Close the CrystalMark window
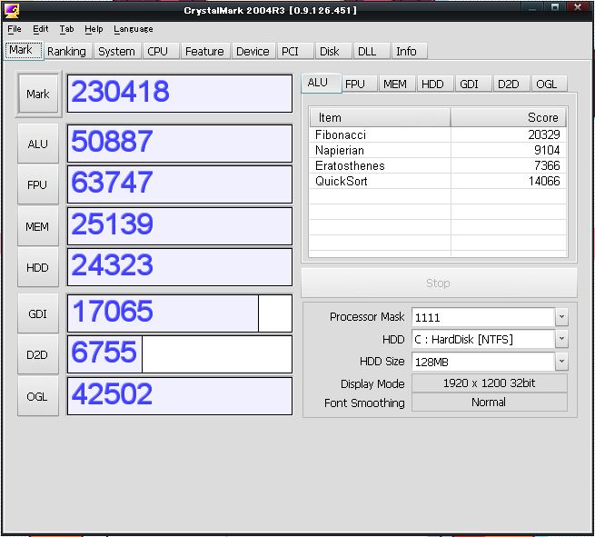Image resolution: width=595 pixels, height=537 pixels. [578, 8]
